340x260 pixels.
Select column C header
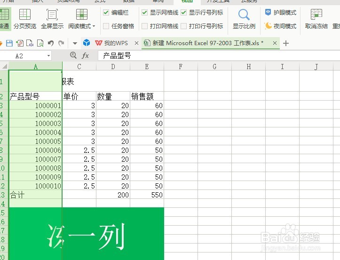coord(79,66)
